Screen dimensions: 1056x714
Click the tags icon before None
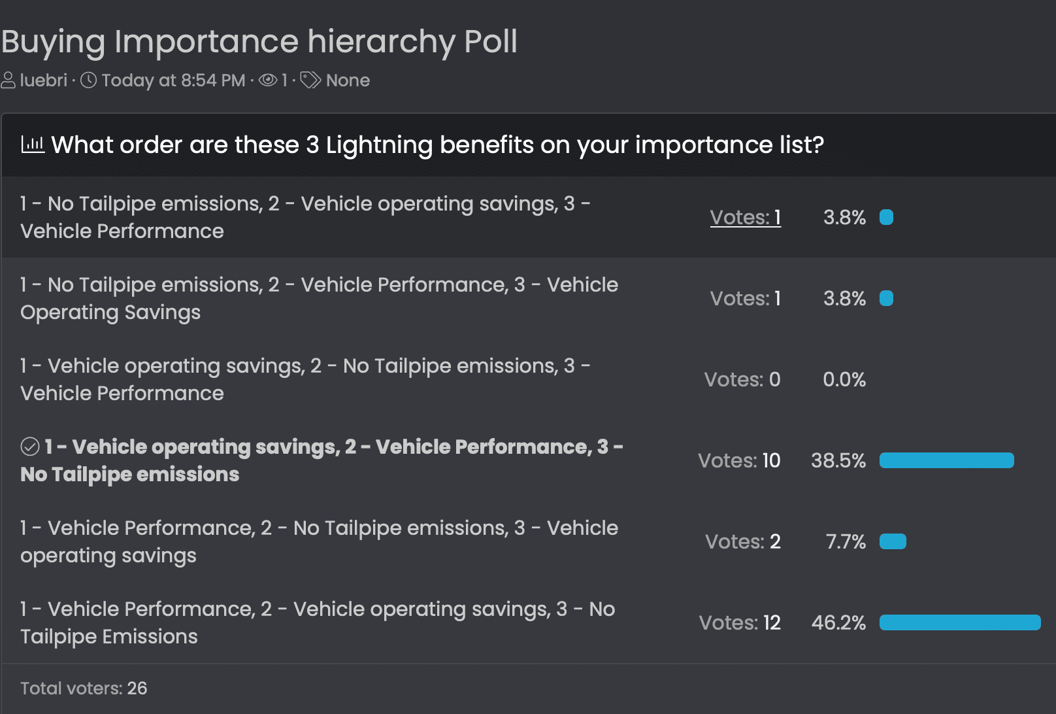[x=310, y=80]
